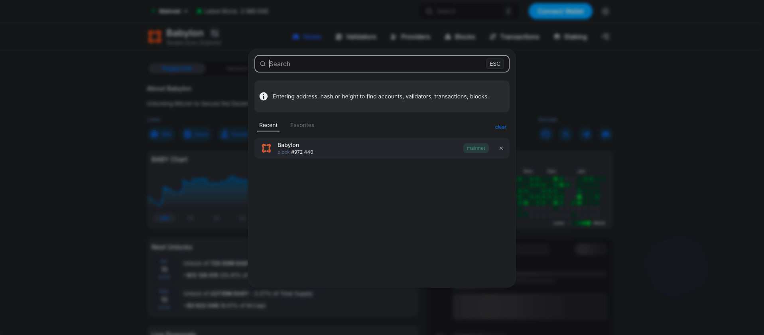This screenshot has width=764, height=335.
Task: Click the info circle icon
Action: pyautogui.click(x=264, y=96)
